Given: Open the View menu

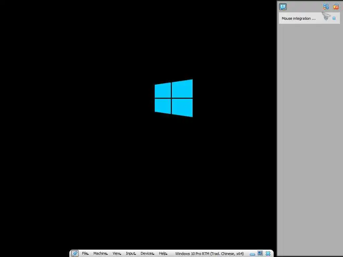Looking at the screenshot, I should tap(117, 254).
